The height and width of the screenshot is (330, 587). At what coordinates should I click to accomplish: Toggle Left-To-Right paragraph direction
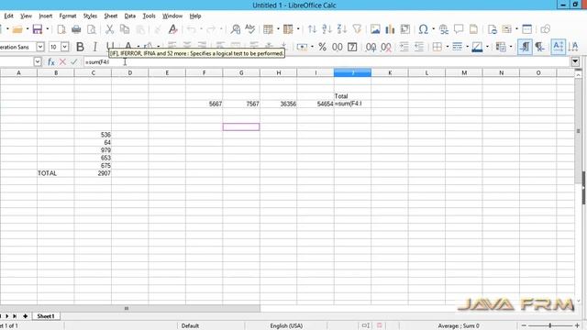[x=525, y=47]
